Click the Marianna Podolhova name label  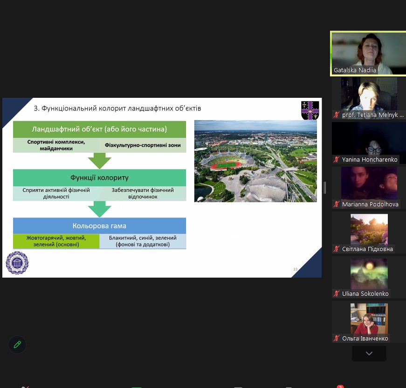pyautogui.click(x=370, y=204)
